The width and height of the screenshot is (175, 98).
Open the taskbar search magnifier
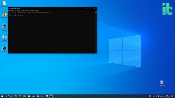(7, 96)
